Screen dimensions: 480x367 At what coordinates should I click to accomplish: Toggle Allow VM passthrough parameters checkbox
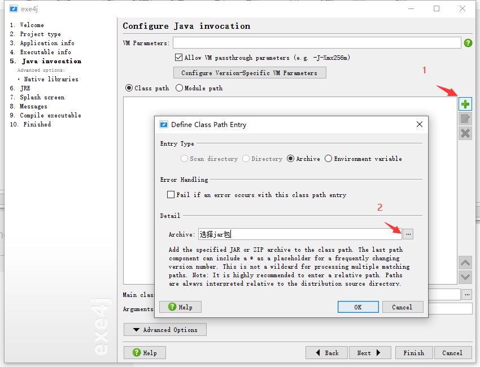[x=178, y=57]
